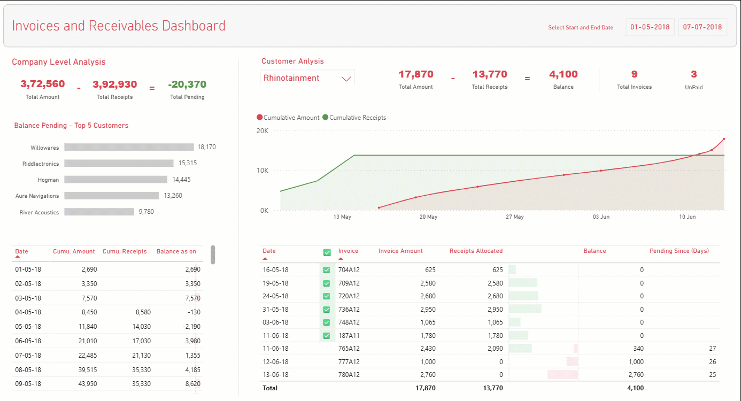Click the customer balance value 4,100

[564, 74]
